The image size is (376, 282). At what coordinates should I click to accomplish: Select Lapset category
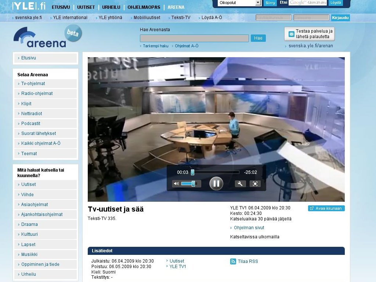pos(46,245)
